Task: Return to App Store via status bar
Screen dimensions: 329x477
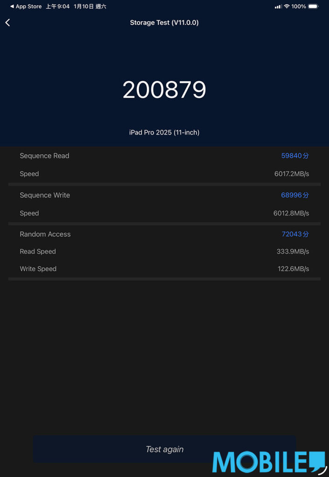Action: tap(26, 7)
